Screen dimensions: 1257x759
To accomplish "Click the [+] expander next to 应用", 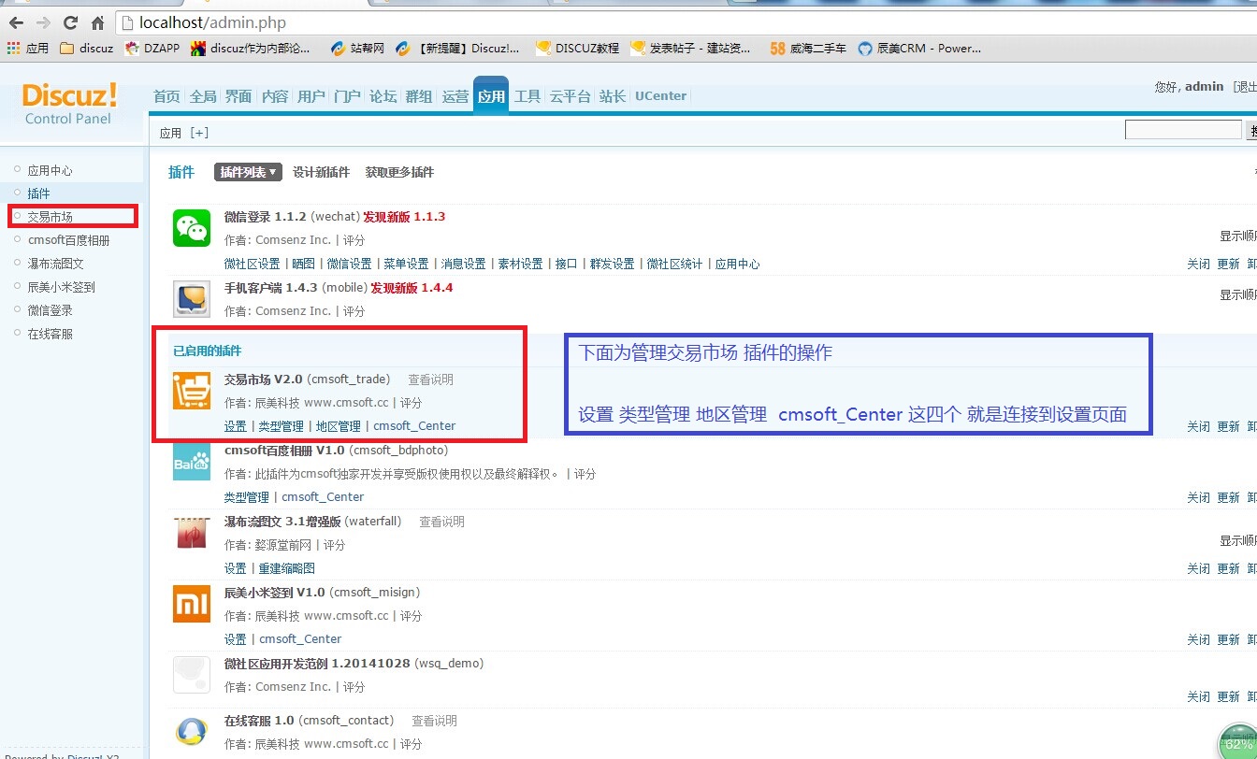I will click(x=199, y=133).
